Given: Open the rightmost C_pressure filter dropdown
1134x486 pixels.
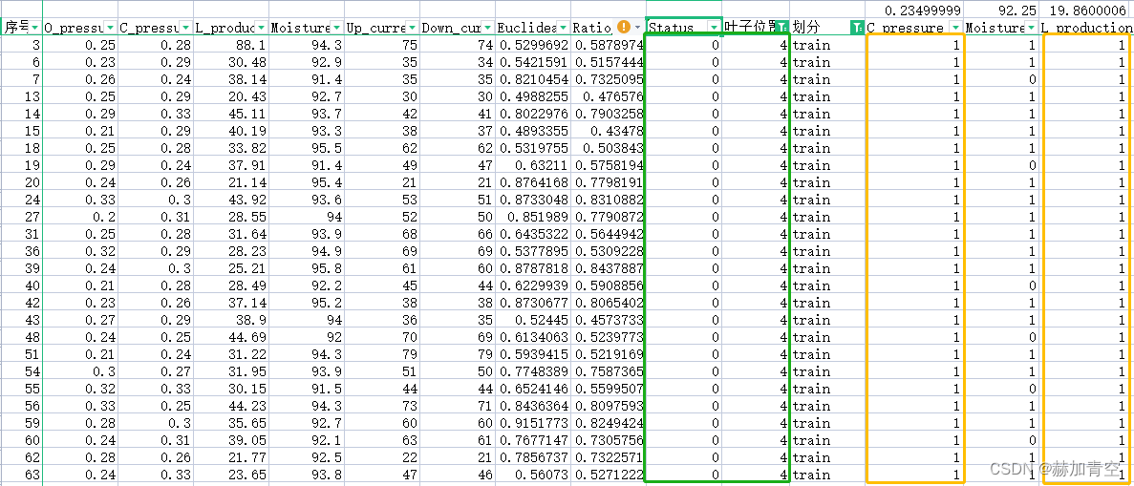Looking at the screenshot, I should (956, 28).
